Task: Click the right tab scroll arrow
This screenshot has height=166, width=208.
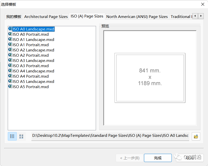Action: tap(201, 16)
